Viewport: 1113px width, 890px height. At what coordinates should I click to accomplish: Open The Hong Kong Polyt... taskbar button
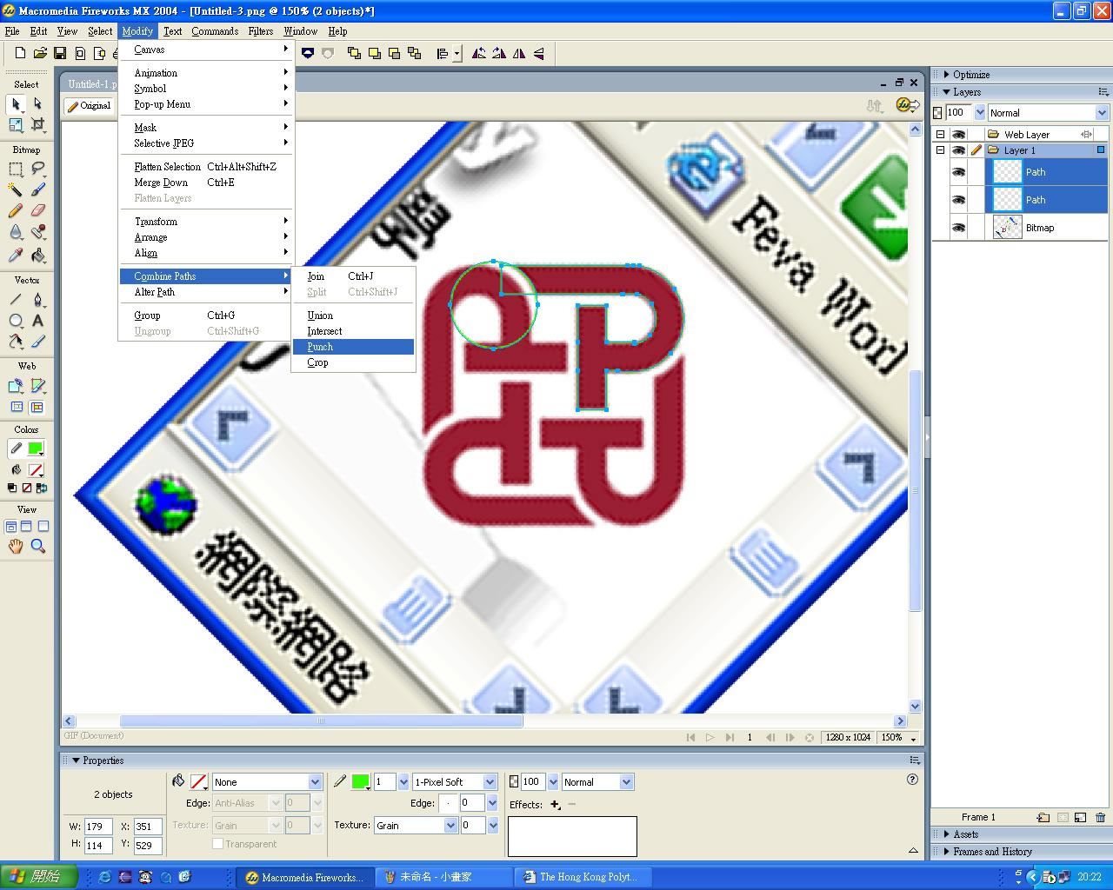[x=581, y=878]
